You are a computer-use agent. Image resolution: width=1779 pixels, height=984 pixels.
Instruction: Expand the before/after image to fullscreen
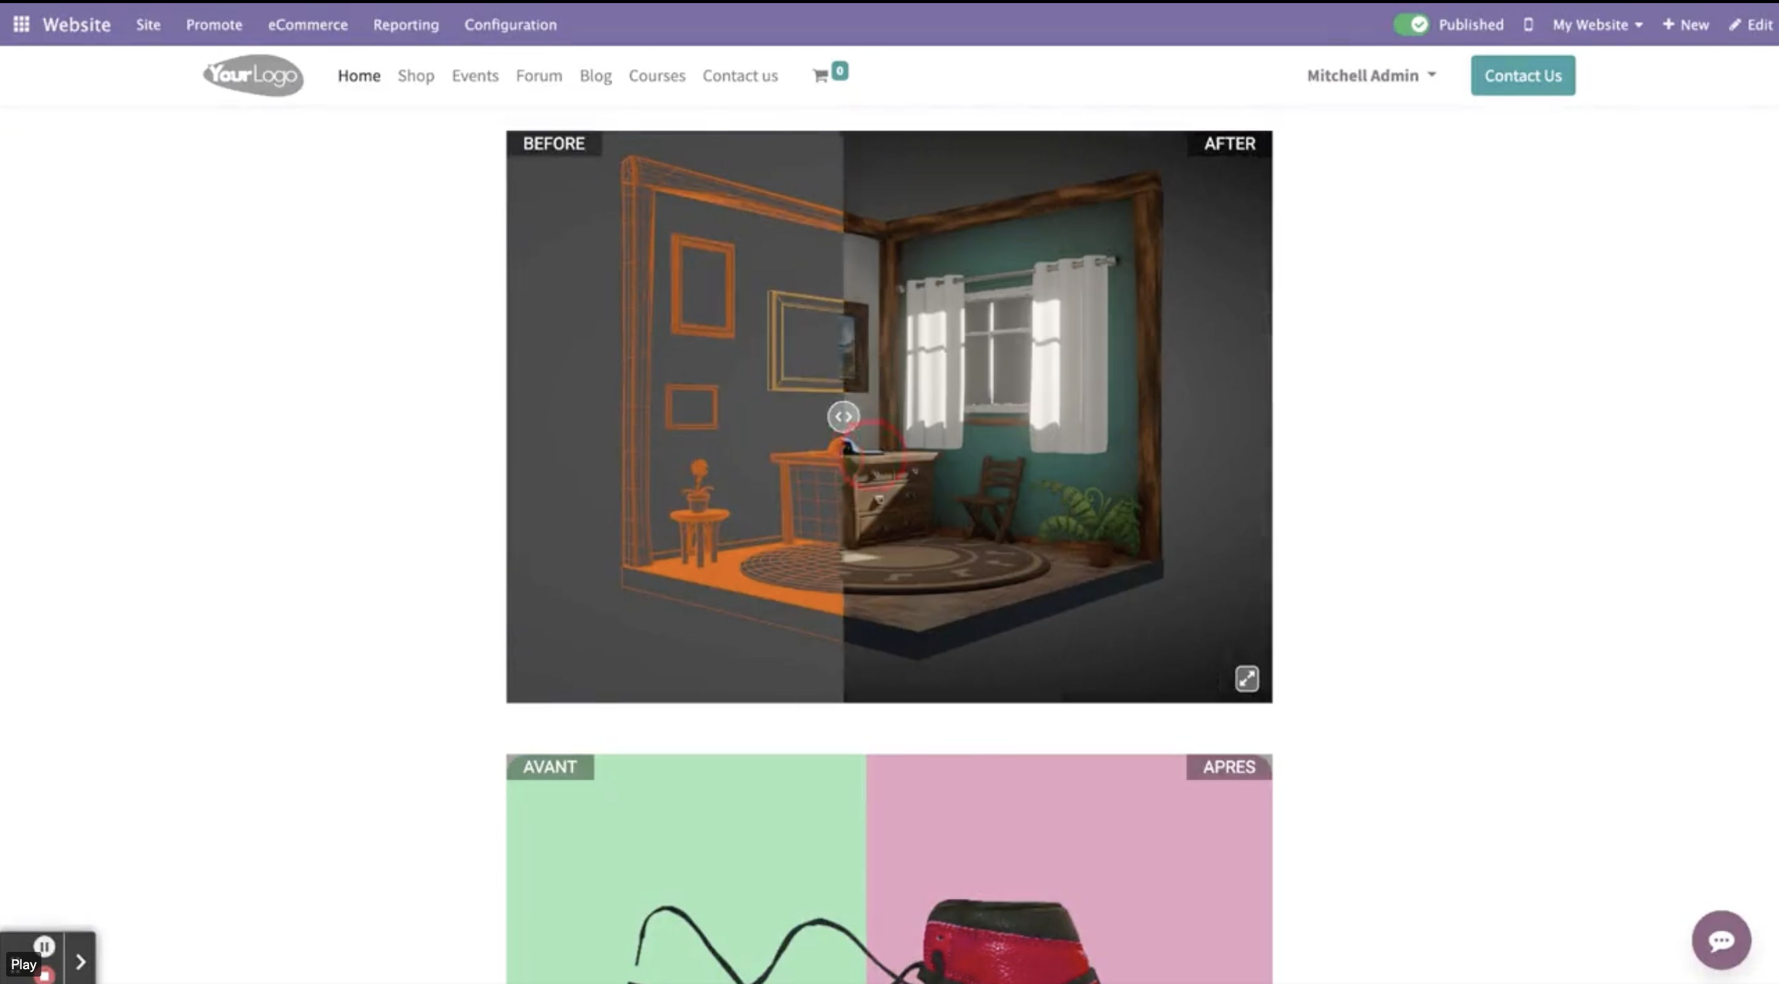point(1247,678)
